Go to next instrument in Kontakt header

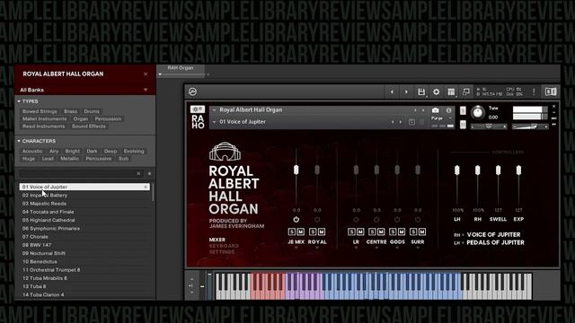pyautogui.click(x=406, y=92)
